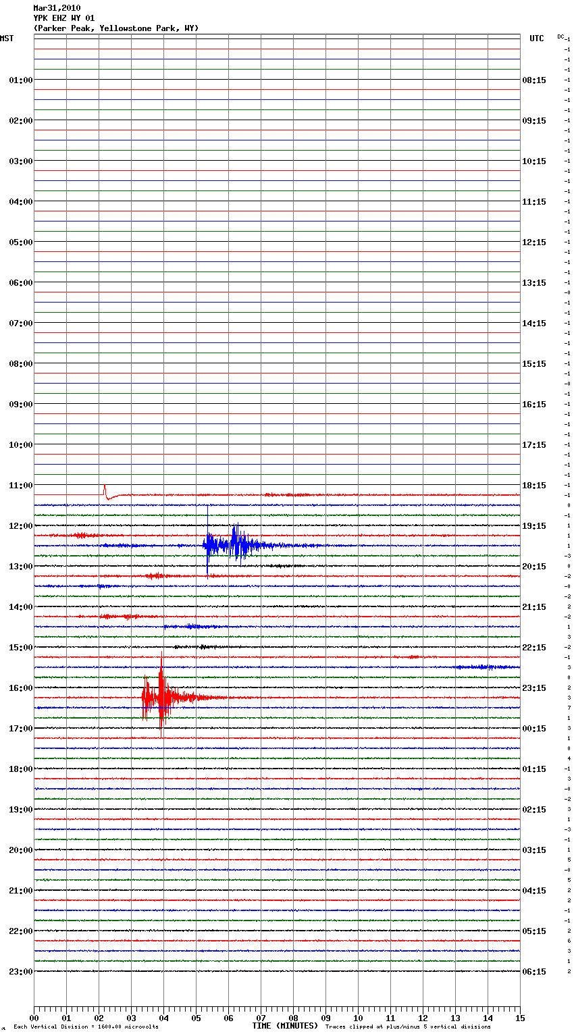Click the 02:15 UTC time label
Screen dimensions: 574x1036
[534, 810]
